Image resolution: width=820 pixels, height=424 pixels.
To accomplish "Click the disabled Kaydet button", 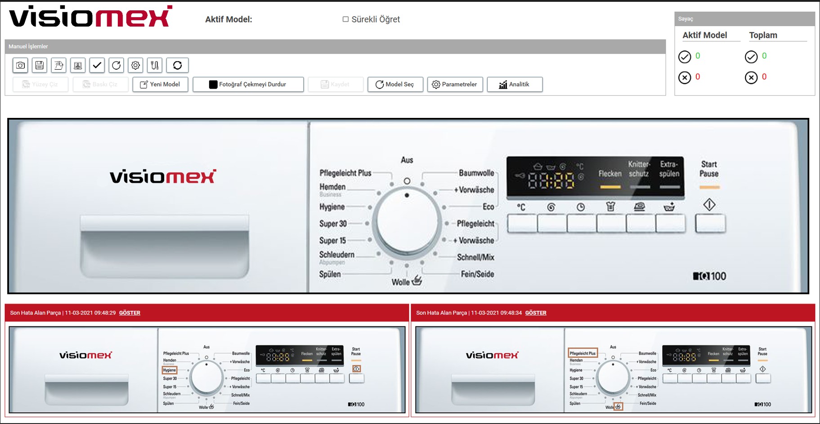I will tap(336, 85).
